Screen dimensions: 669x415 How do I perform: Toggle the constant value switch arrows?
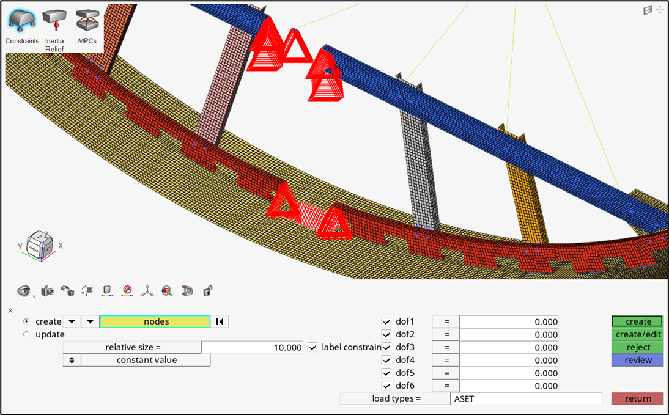click(72, 360)
